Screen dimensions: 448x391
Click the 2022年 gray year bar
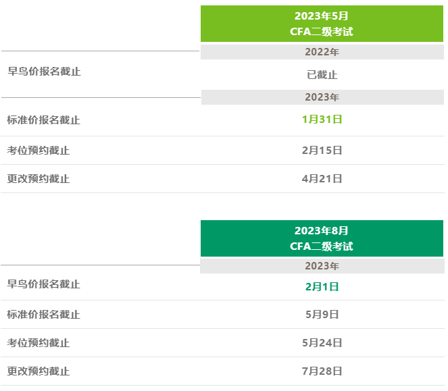(x=322, y=52)
